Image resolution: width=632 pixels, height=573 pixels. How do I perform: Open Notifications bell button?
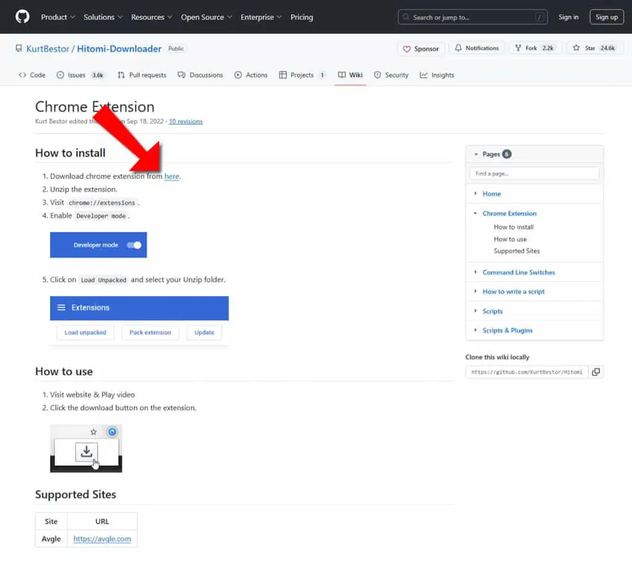[x=477, y=48]
